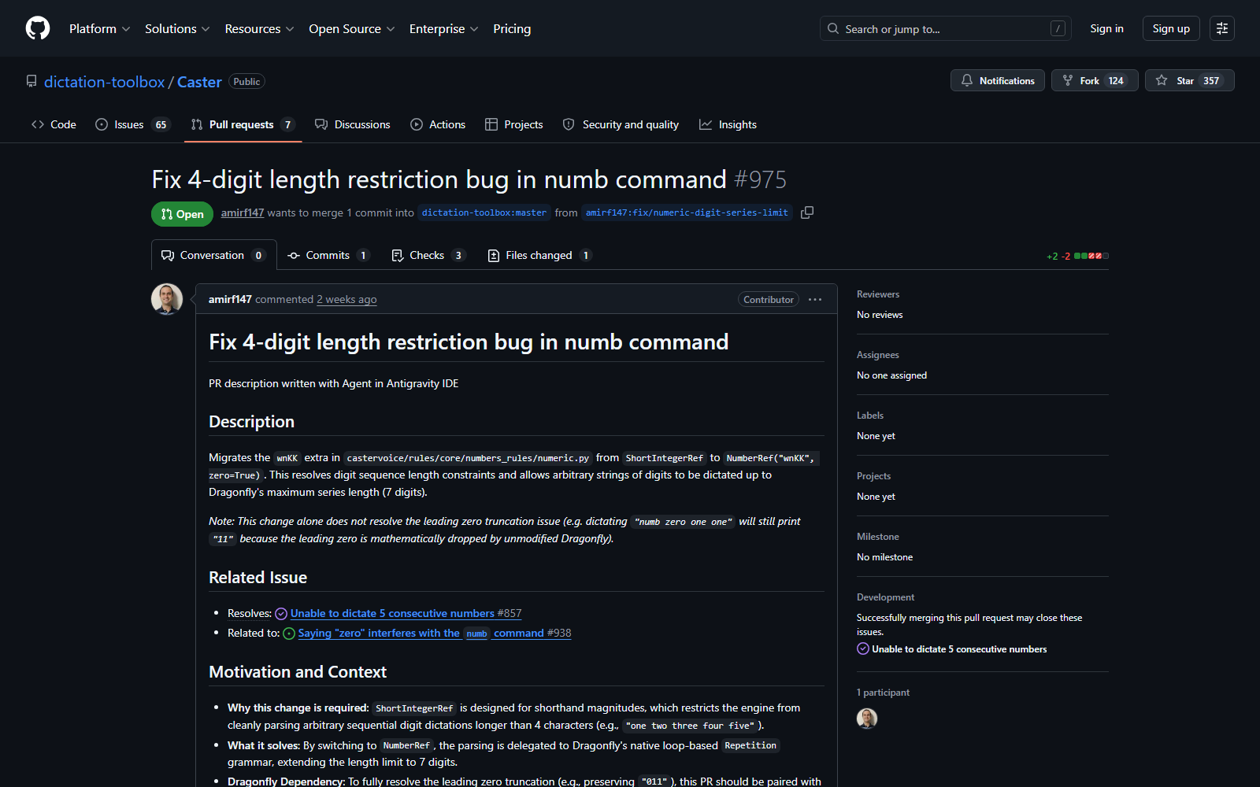Viewport: 1260px width, 787px height.
Task: Click the Contributor badge
Action: point(769,299)
